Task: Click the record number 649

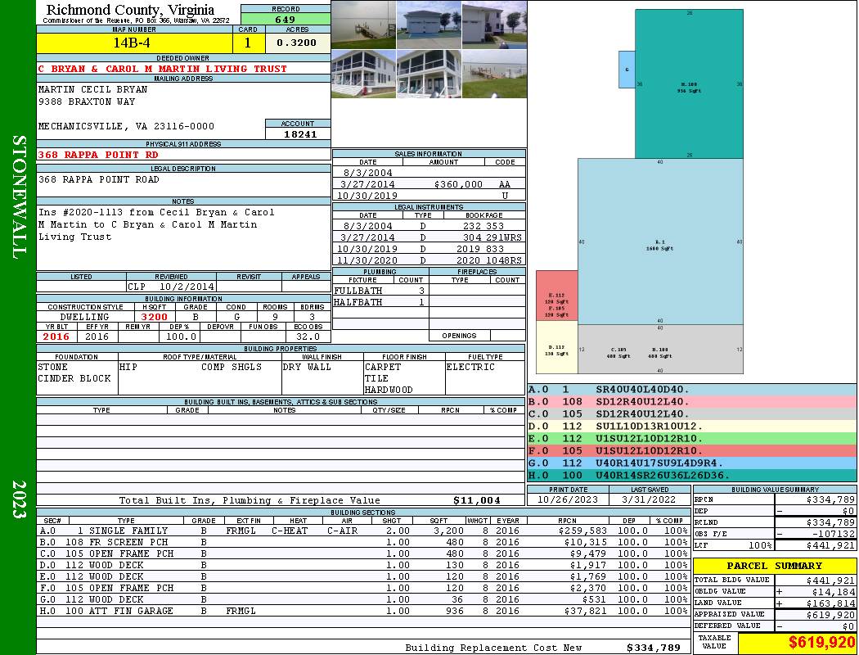Action: tap(285, 19)
